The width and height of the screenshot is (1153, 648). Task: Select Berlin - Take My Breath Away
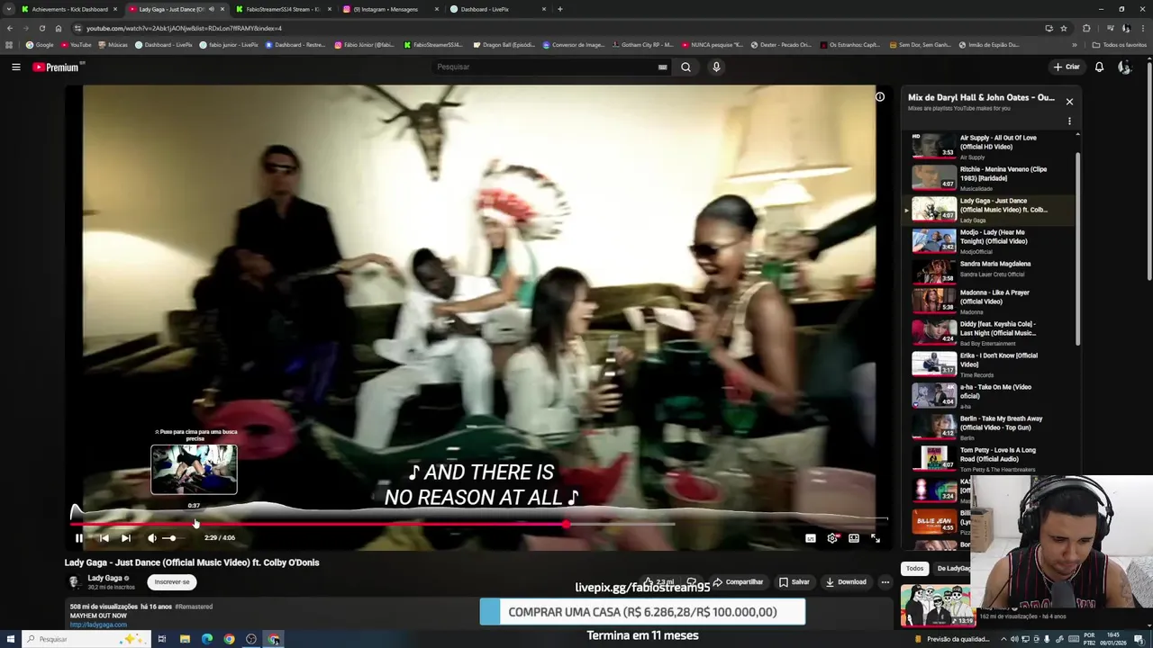tap(988, 427)
